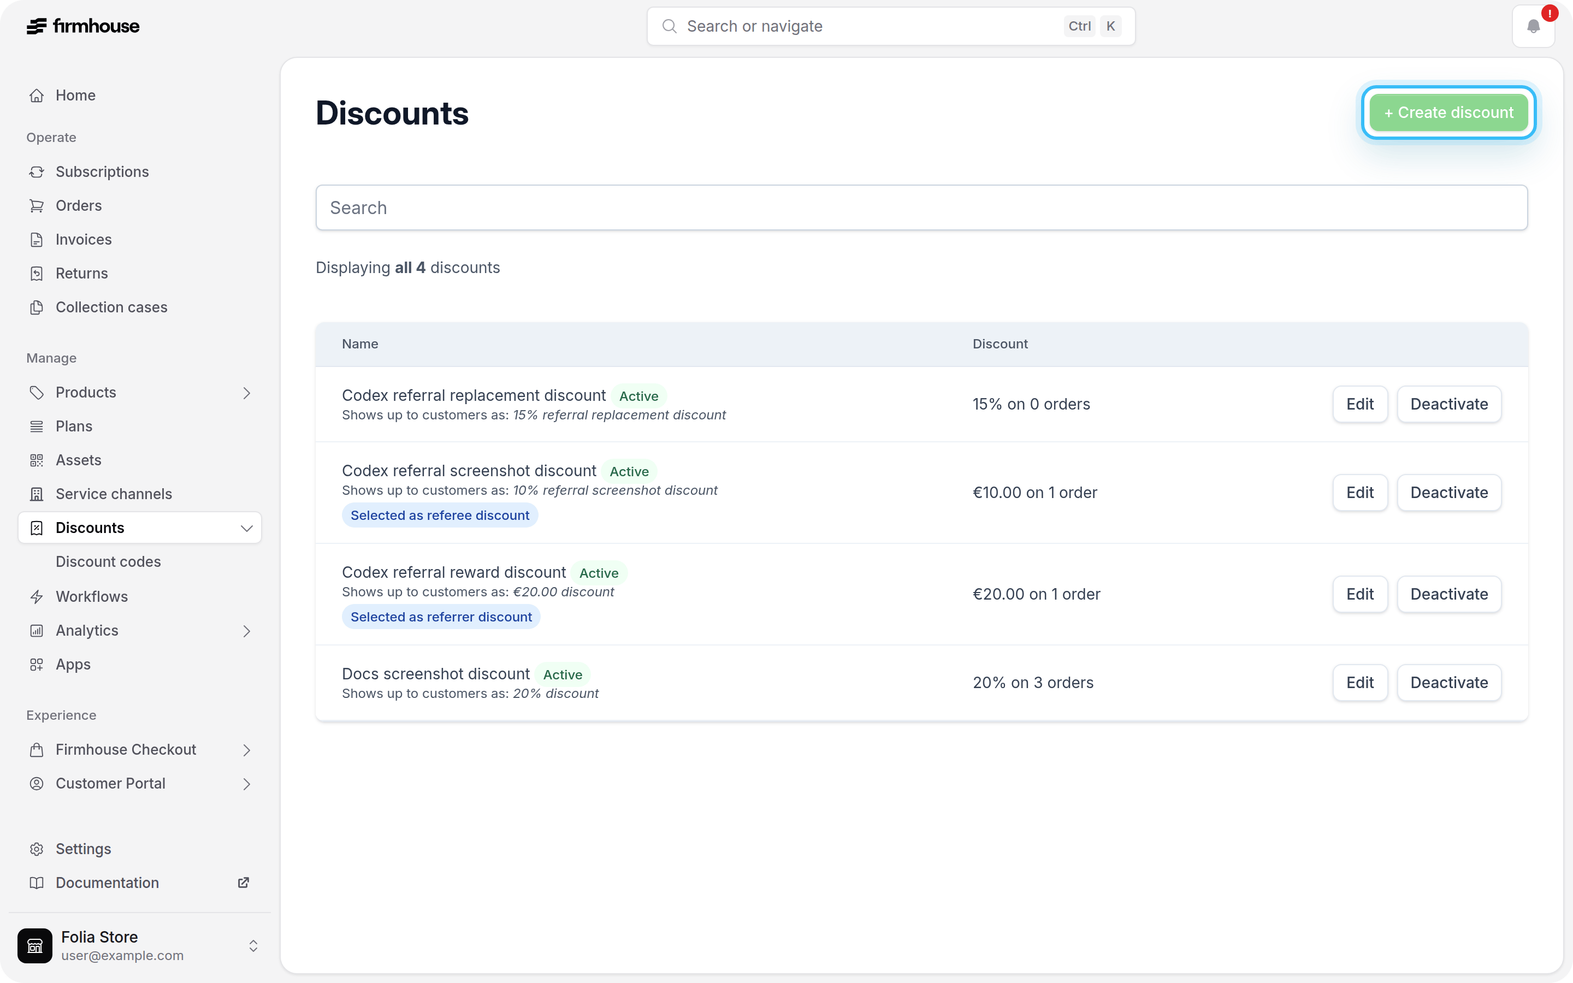The image size is (1573, 983).
Task: Click the Assets QR code icon
Action: 37,460
